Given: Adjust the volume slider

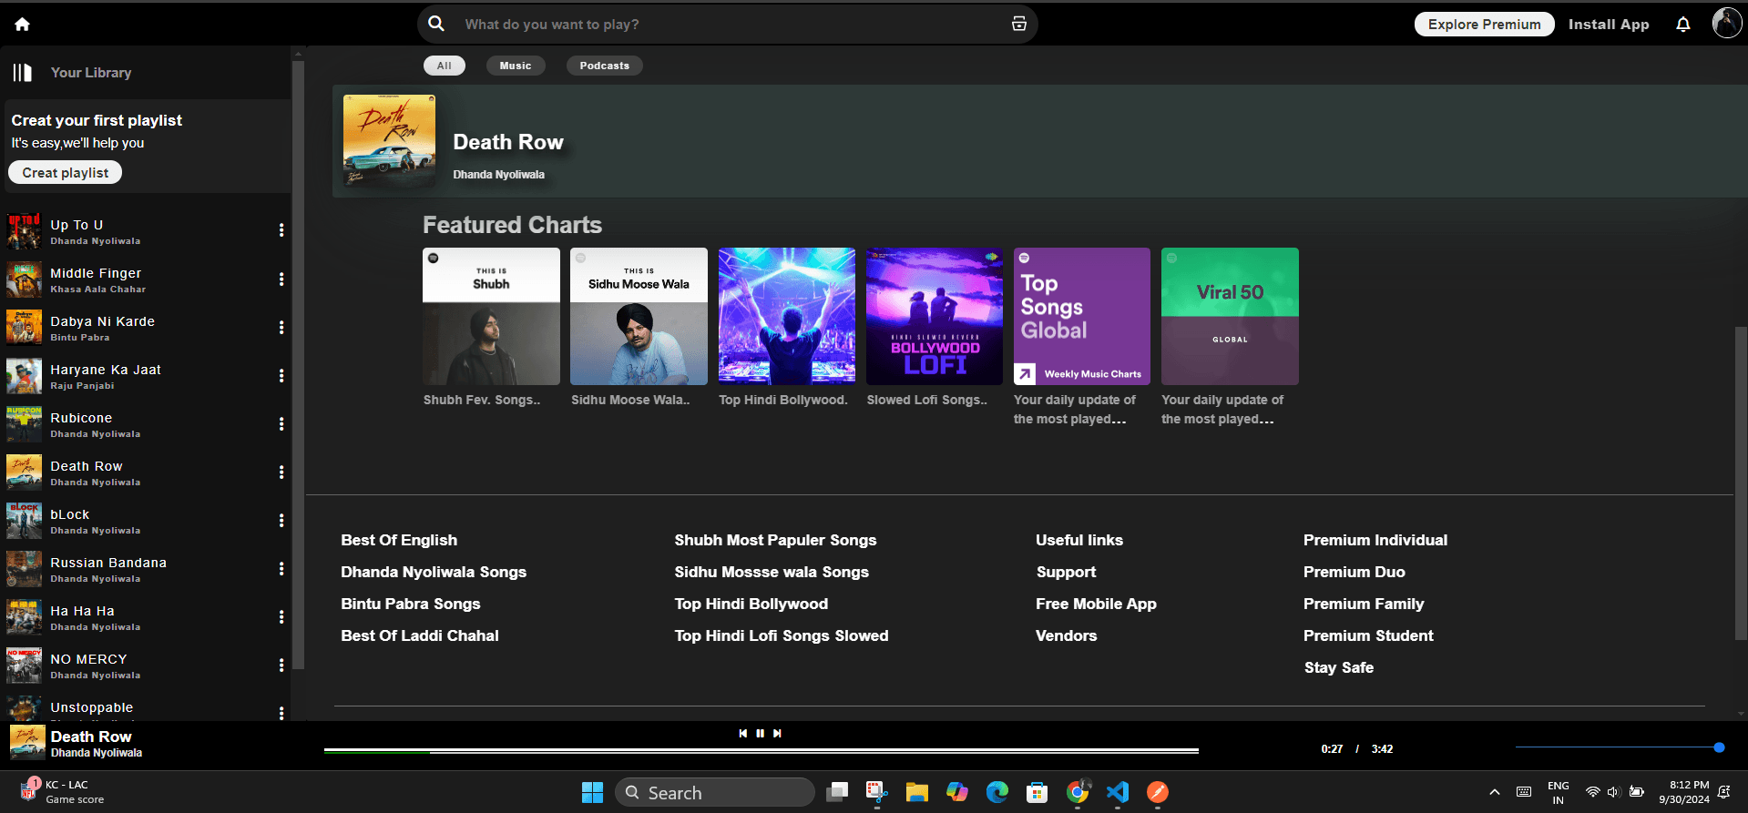Looking at the screenshot, I should pos(1619,747).
